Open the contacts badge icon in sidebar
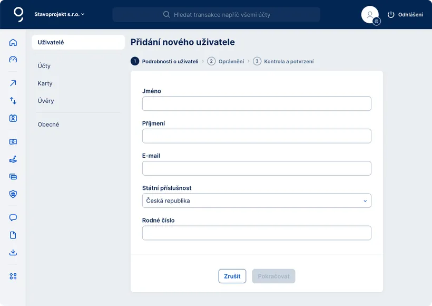432x306 pixels. (x=13, y=118)
